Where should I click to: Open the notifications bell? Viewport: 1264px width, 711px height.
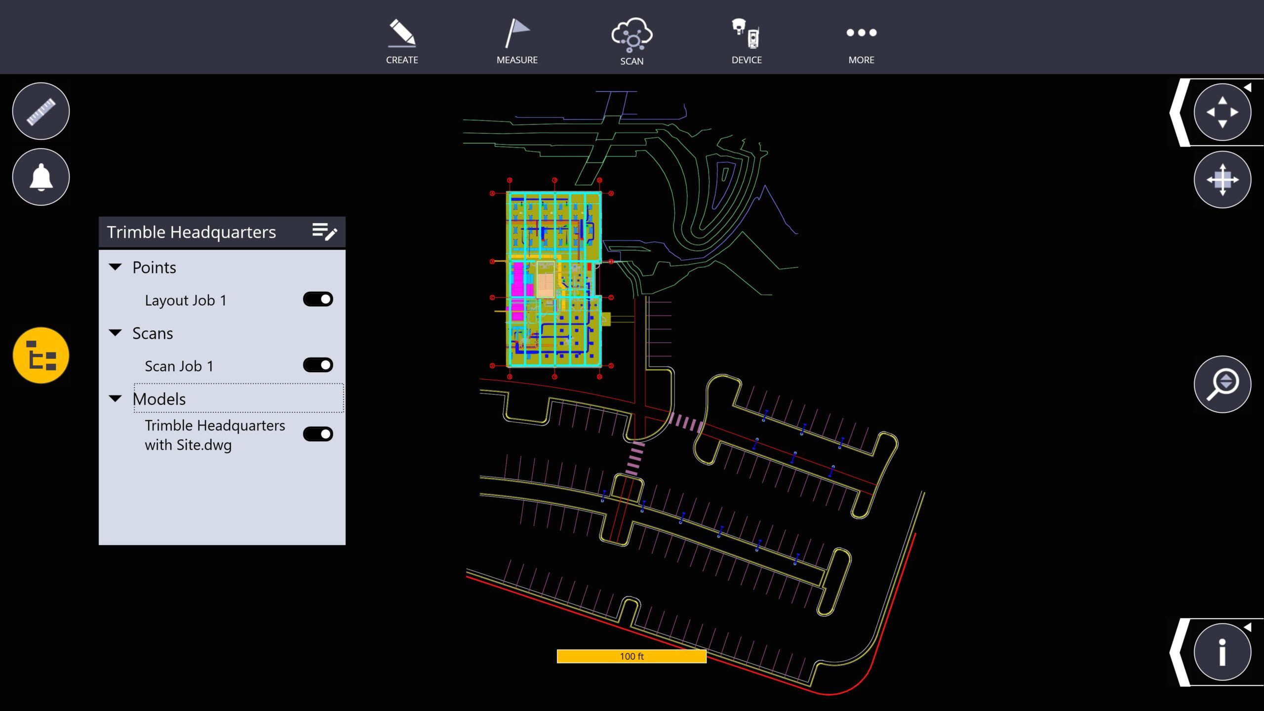click(41, 177)
